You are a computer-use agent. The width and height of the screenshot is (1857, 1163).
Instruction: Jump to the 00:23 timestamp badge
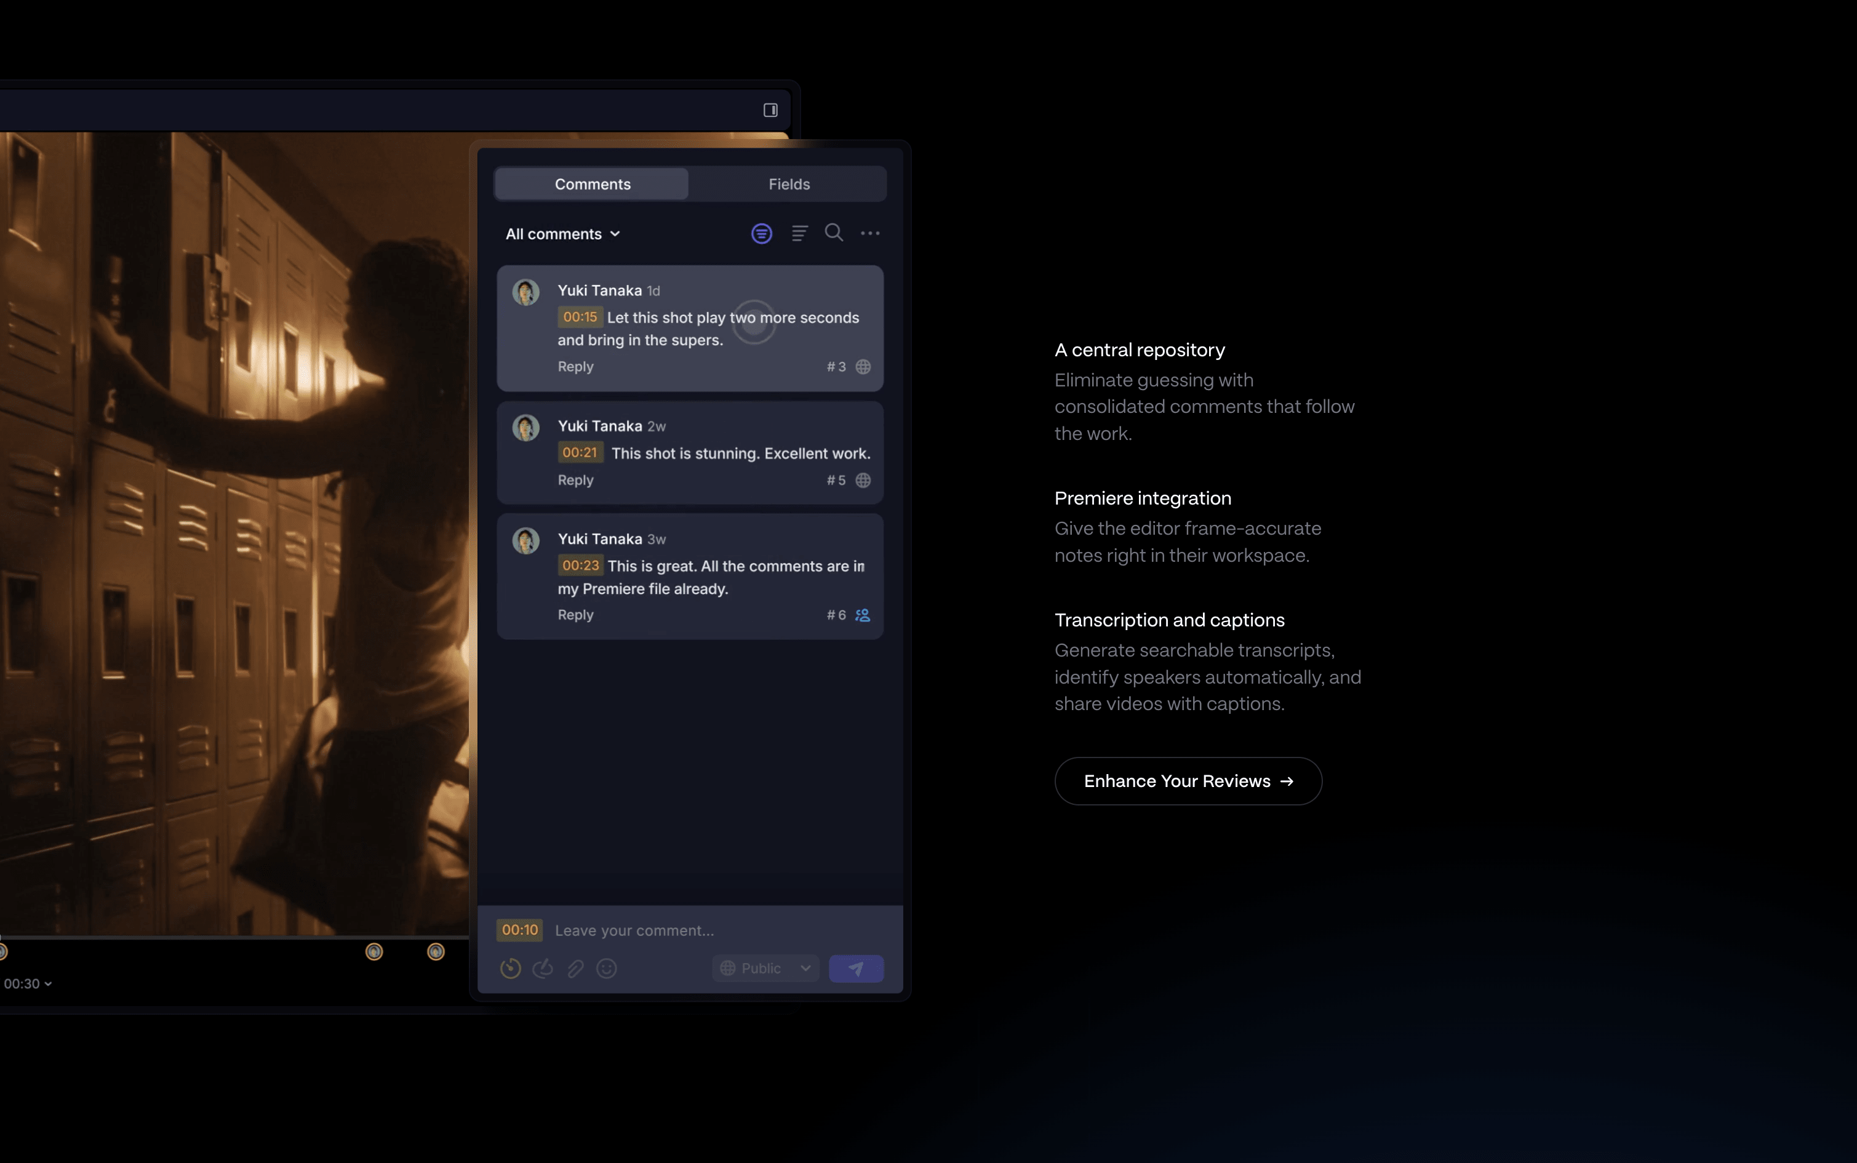(580, 566)
